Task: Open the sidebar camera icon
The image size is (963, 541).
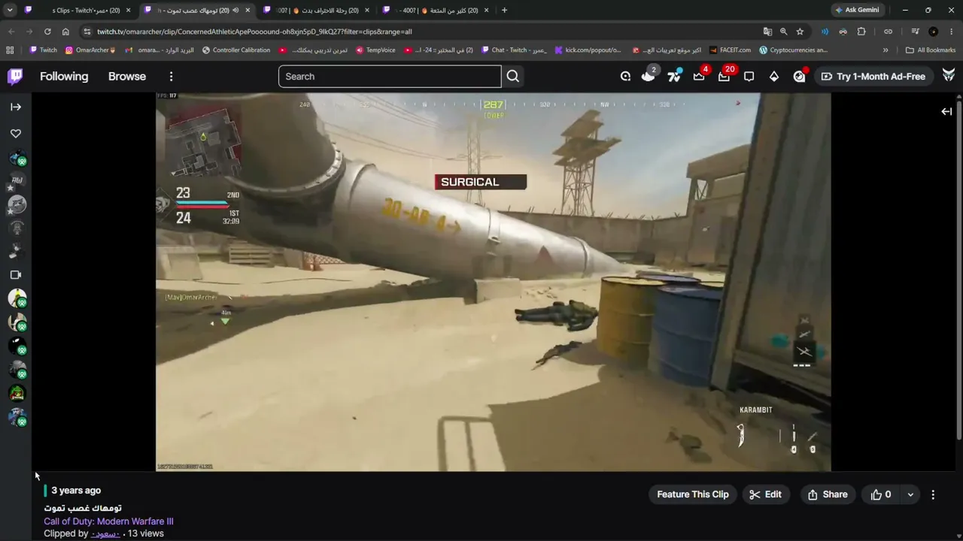Action: pyautogui.click(x=16, y=275)
